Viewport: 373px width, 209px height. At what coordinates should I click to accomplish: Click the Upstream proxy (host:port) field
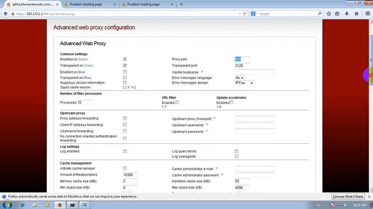tap(255, 118)
